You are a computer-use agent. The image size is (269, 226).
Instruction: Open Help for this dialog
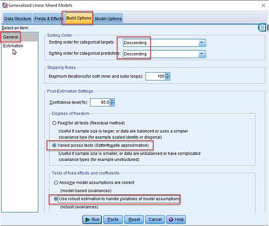pos(176,219)
